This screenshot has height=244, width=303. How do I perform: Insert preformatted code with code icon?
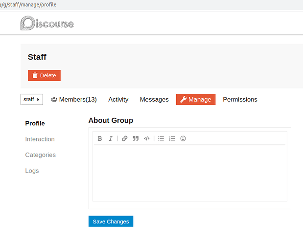(147, 138)
